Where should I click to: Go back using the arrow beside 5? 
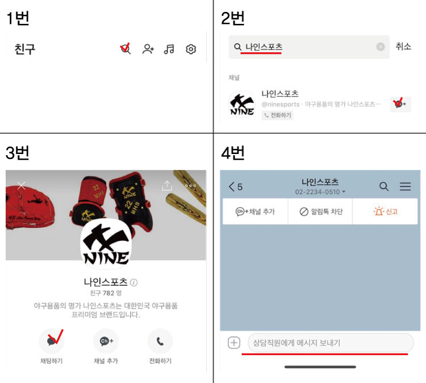coord(232,187)
